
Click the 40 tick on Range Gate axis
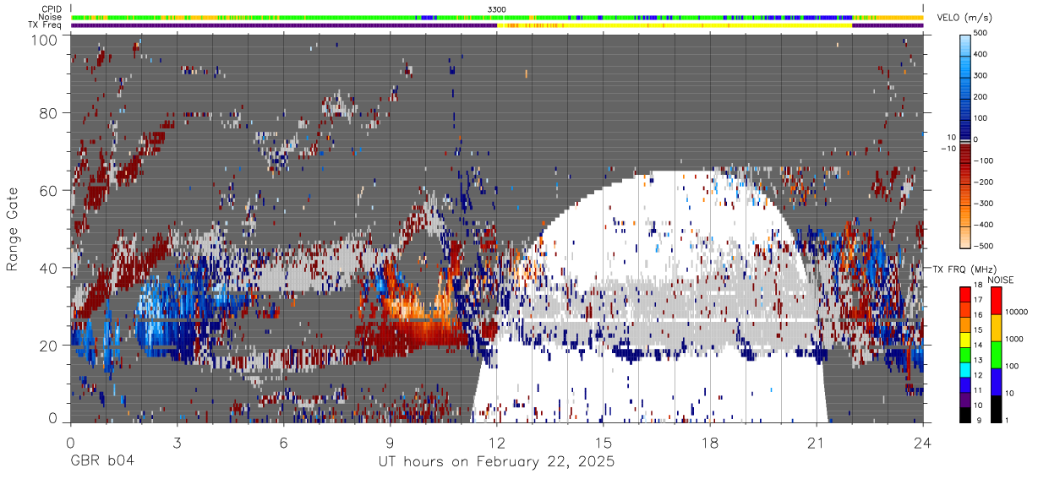pyautogui.click(x=49, y=268)
